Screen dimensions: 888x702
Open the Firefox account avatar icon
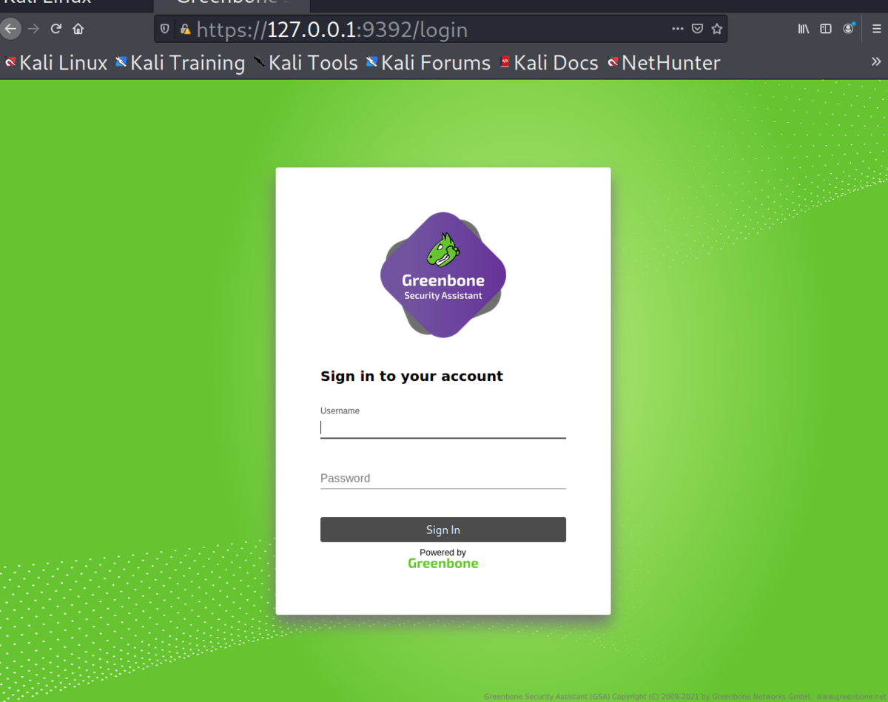(849, 29)
